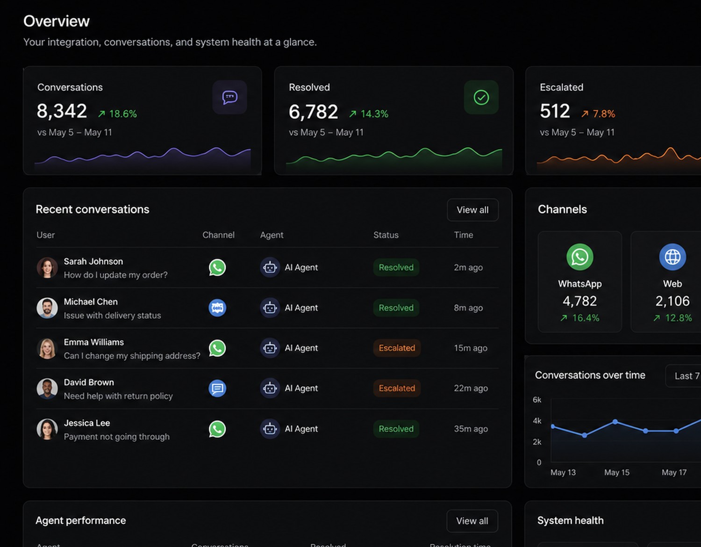
Task: Click Escalated status badge for David Brown
Action: 397,389
